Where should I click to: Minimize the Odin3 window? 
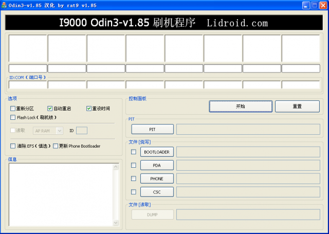click(x=306, y=6)
